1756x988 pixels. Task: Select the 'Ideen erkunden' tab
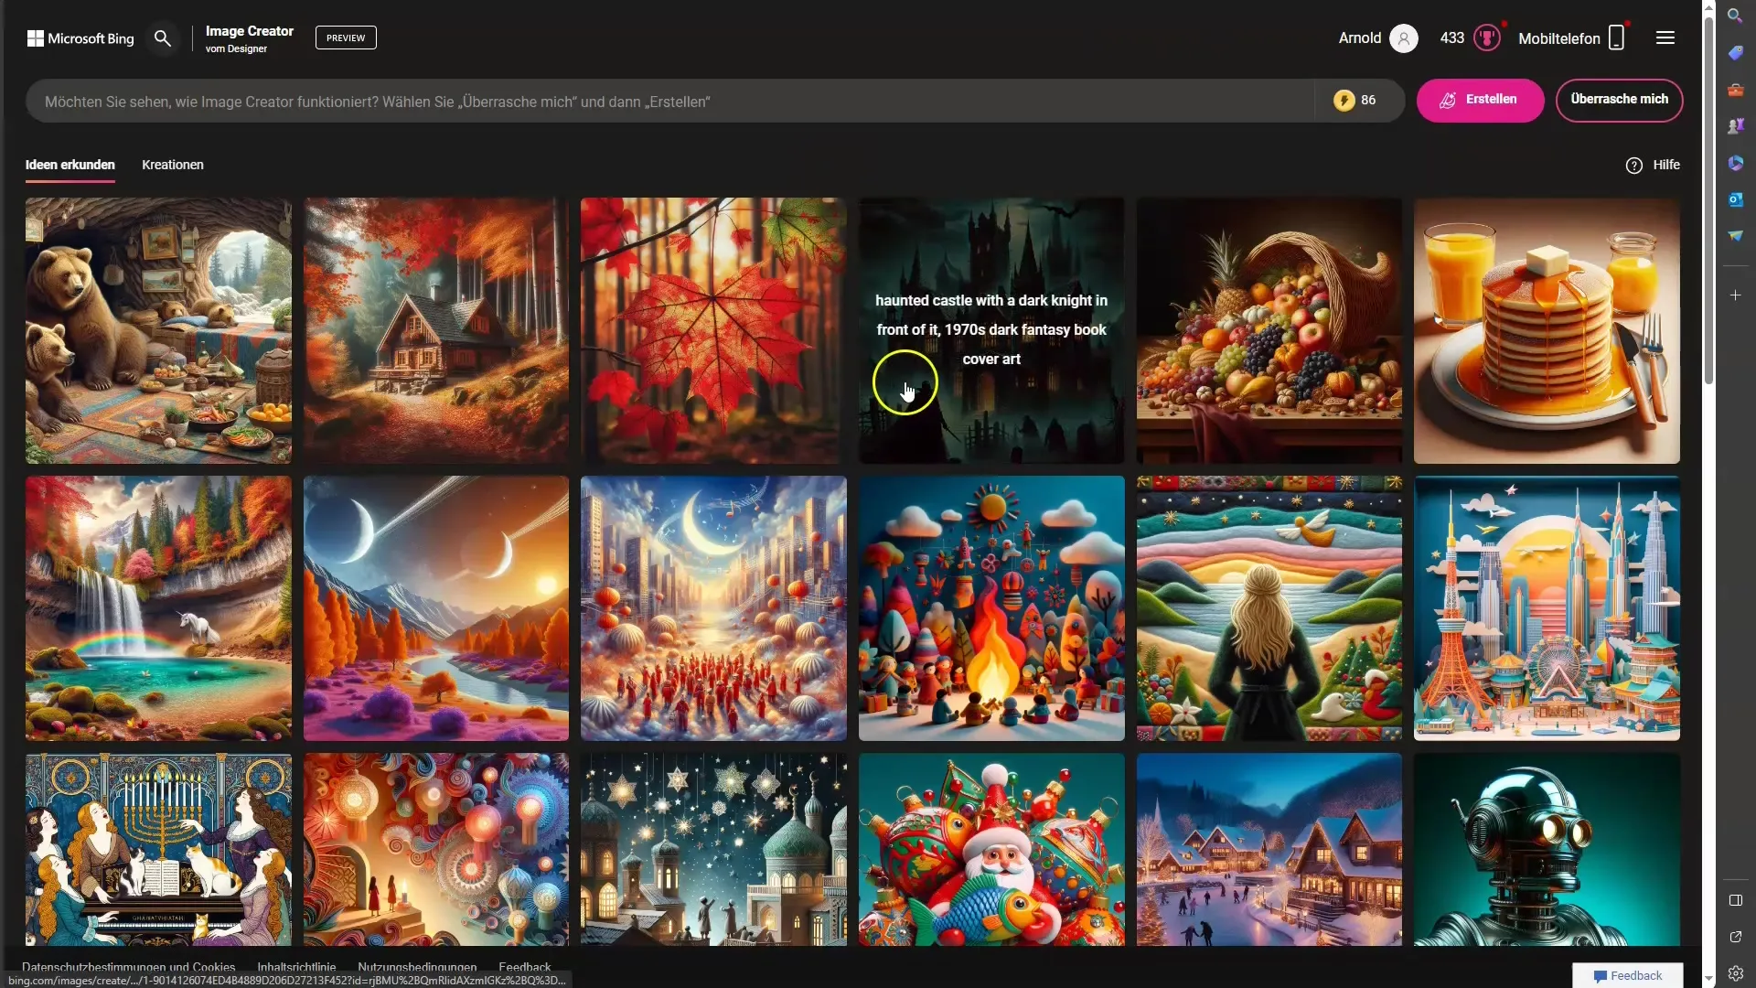tap(70, 164)
